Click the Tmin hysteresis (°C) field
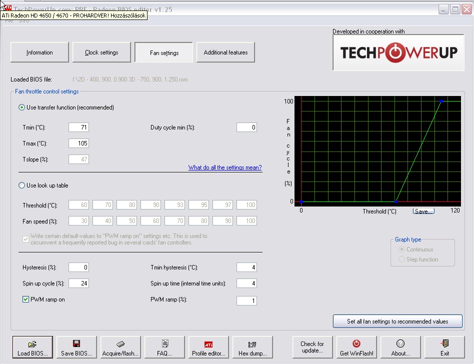Image resolution: width=474 pixels, height=364 pixels. coord(246,267)
